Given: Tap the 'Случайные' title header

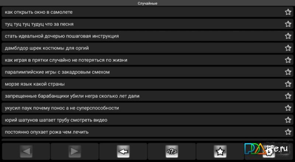Looking at the screenshot, I should (x=147, y=3).
